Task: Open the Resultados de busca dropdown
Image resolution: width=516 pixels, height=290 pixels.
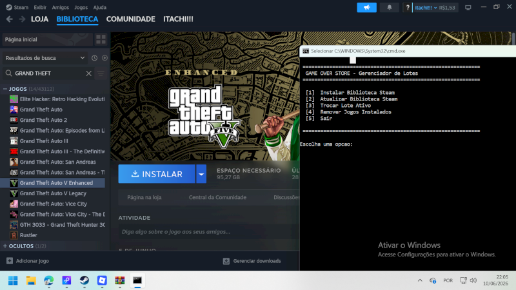Action: pos(45,58)
